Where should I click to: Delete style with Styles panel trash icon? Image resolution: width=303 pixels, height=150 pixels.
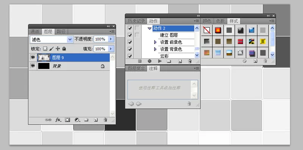coord(265,61)
